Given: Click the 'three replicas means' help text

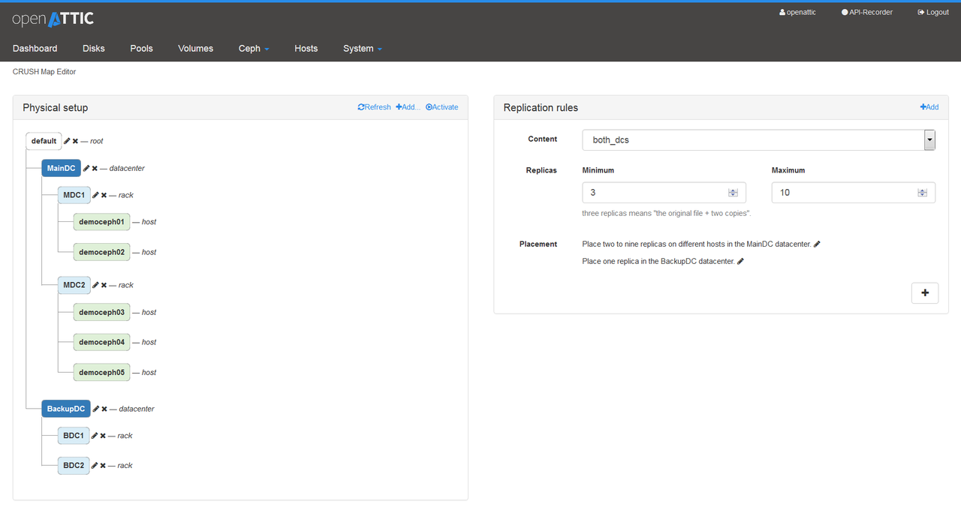Looking at the screenshot, I should 667,214.
